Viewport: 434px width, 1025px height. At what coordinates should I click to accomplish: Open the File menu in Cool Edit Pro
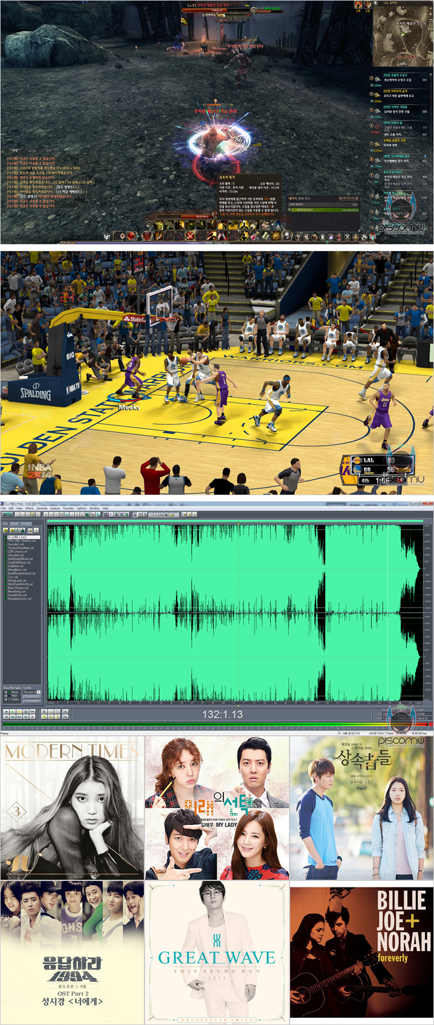pos(4,508)
